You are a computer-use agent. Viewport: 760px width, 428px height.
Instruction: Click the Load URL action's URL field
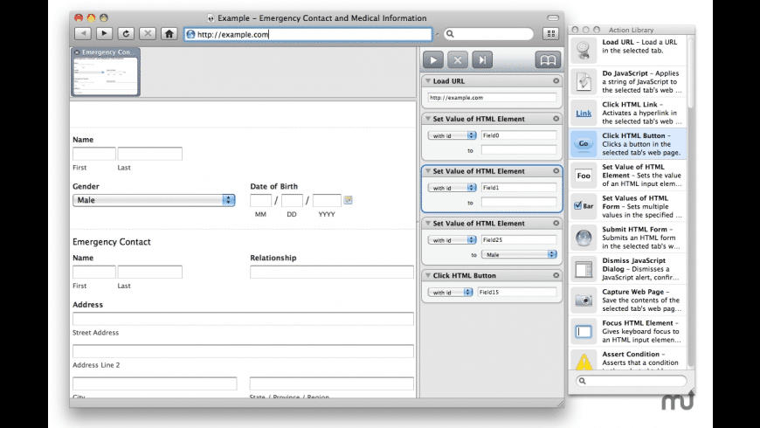pyautogui.click(x=492, y=98)
